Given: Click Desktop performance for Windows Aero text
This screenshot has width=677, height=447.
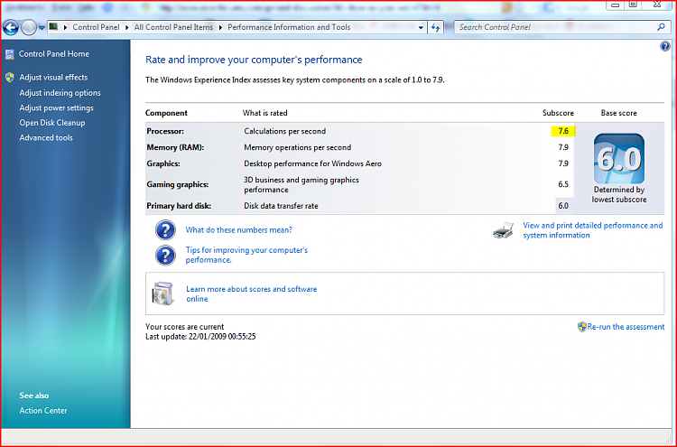Looking at the screenshot, I should (x=312, y=163).
